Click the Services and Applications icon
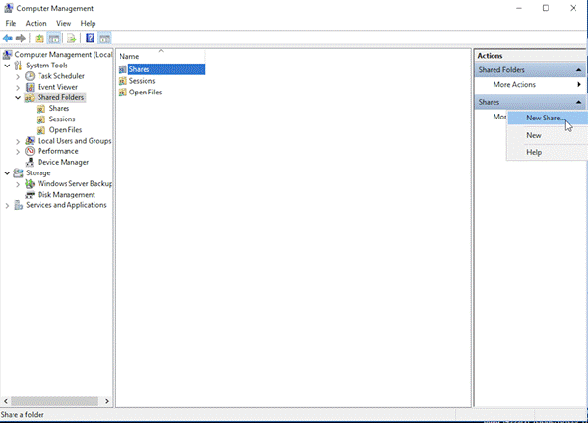The width and height of the screenshot is (588, 423). tap(18, 205)
